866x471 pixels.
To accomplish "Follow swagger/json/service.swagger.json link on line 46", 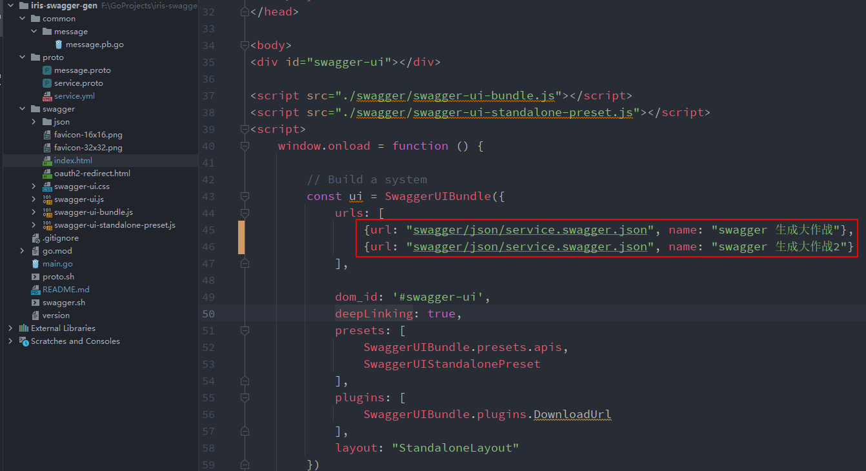I will tap(530, 246).
